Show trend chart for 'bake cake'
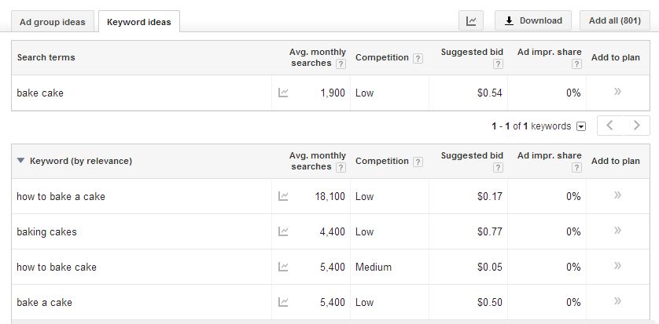Viewport: 659px width, 324px height. click(283, 93)
